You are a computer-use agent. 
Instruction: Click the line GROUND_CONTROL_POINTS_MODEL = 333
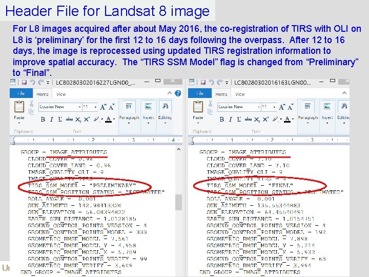(87, 232)
